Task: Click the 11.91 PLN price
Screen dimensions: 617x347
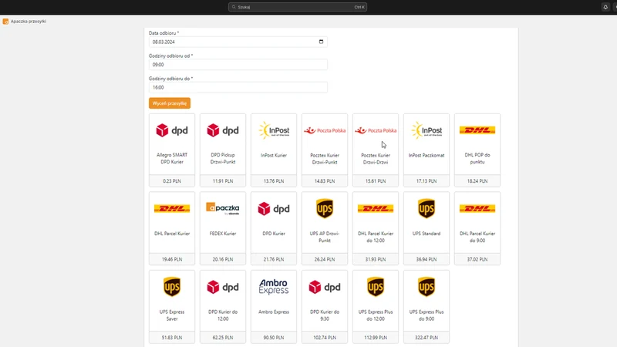Action: click(x=223, y=181)
